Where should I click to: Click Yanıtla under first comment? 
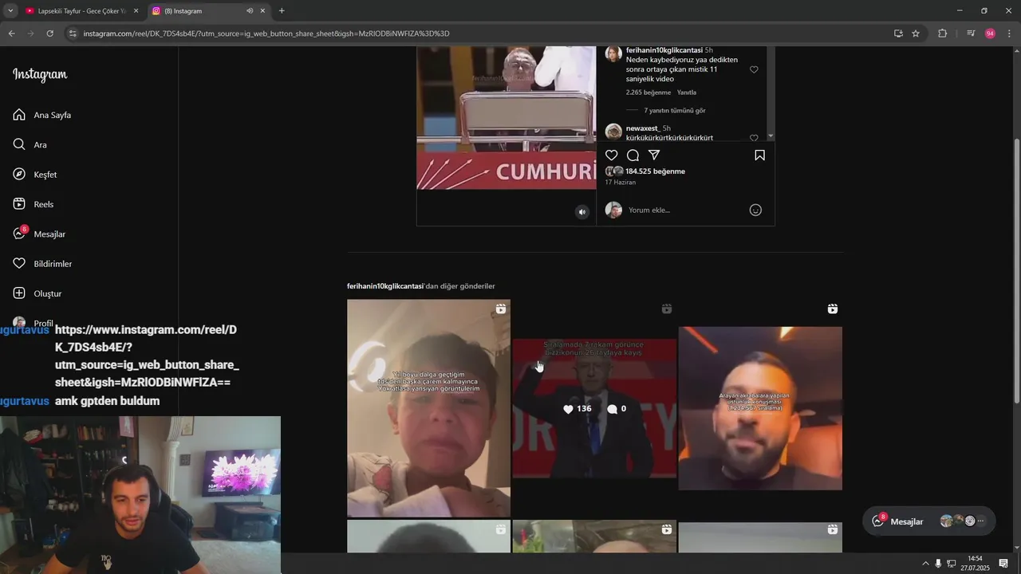click(x=687, y=92)
